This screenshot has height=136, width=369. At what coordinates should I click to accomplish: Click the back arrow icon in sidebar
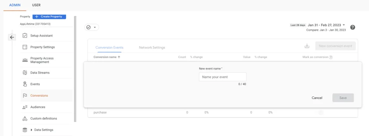[x=12, y=37]
